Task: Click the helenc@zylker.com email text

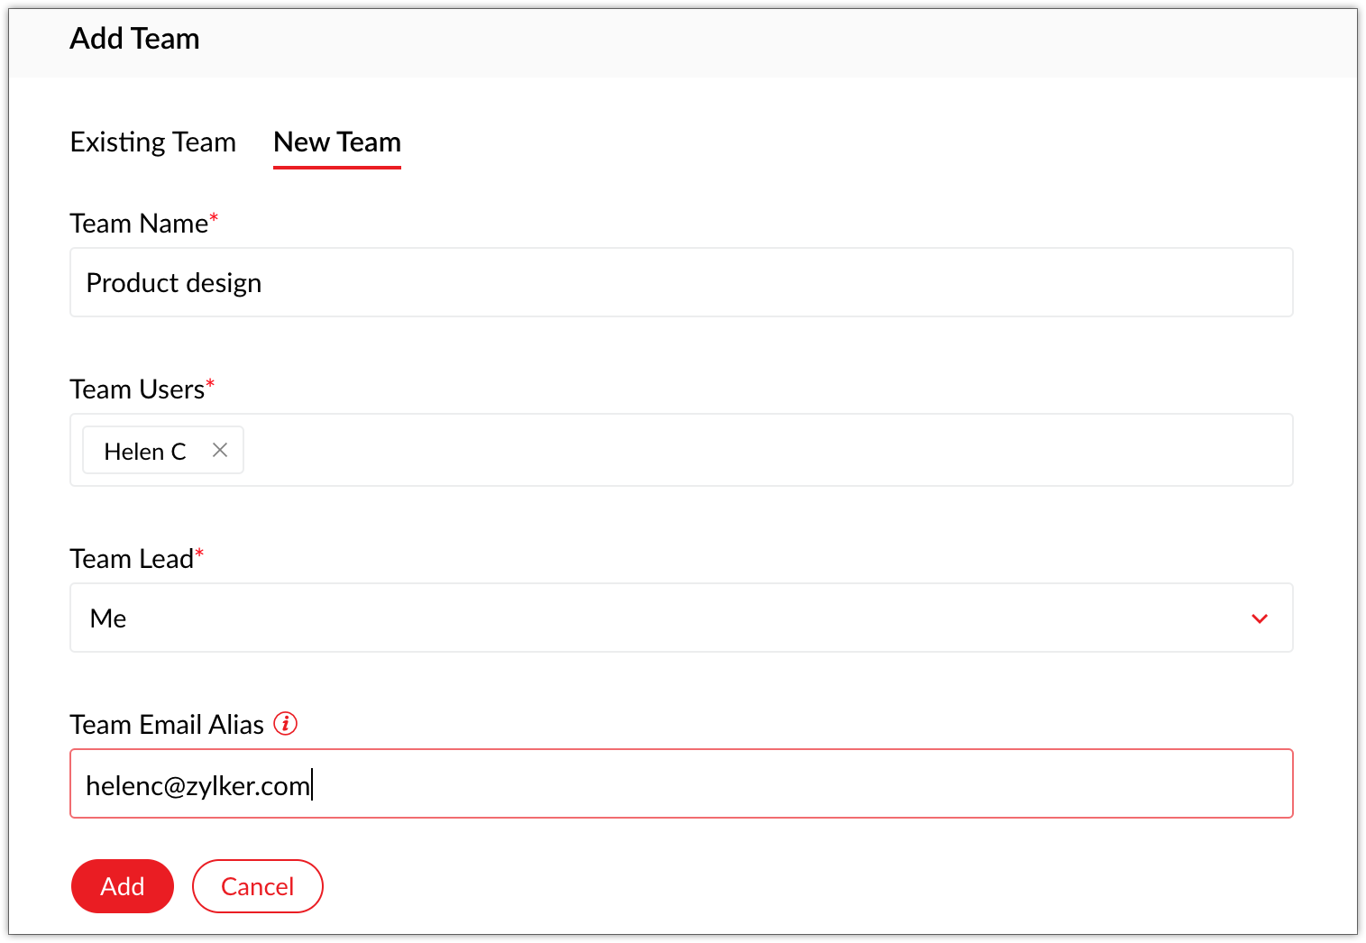Action: [x=197, y=785]
